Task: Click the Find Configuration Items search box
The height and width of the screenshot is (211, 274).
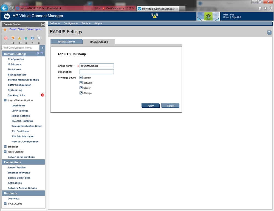Action: pyautogui.click(x=20, y=48)
